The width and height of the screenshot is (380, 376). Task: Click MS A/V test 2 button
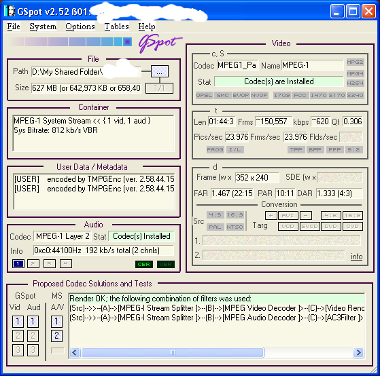(x=56, y=336)
